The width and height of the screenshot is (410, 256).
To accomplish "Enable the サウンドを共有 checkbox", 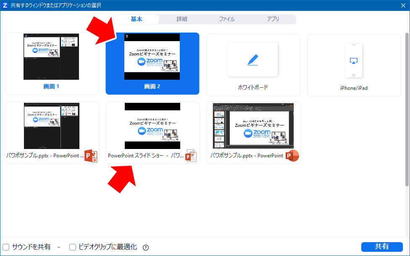I will (x=6, y=247).
